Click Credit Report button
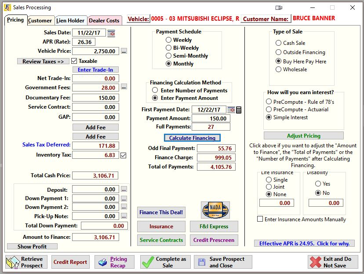 click(70, 262)
